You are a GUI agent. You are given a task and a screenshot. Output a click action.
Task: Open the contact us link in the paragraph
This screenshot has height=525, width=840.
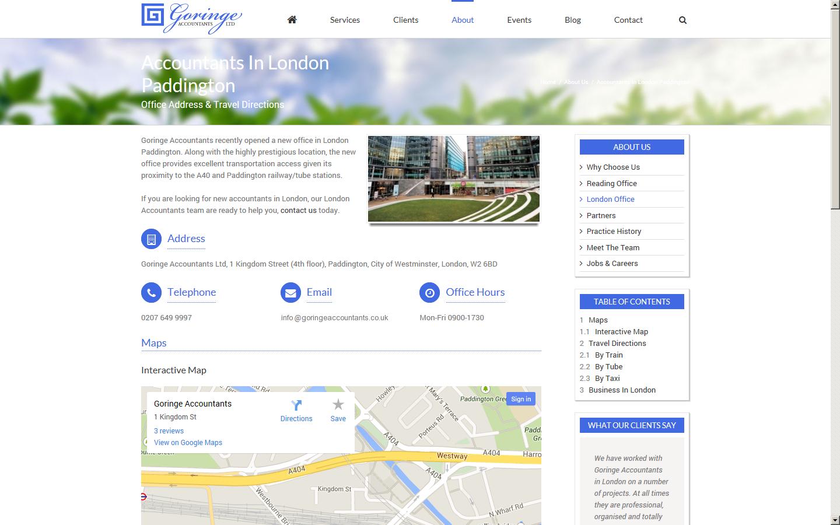point(298,210)
